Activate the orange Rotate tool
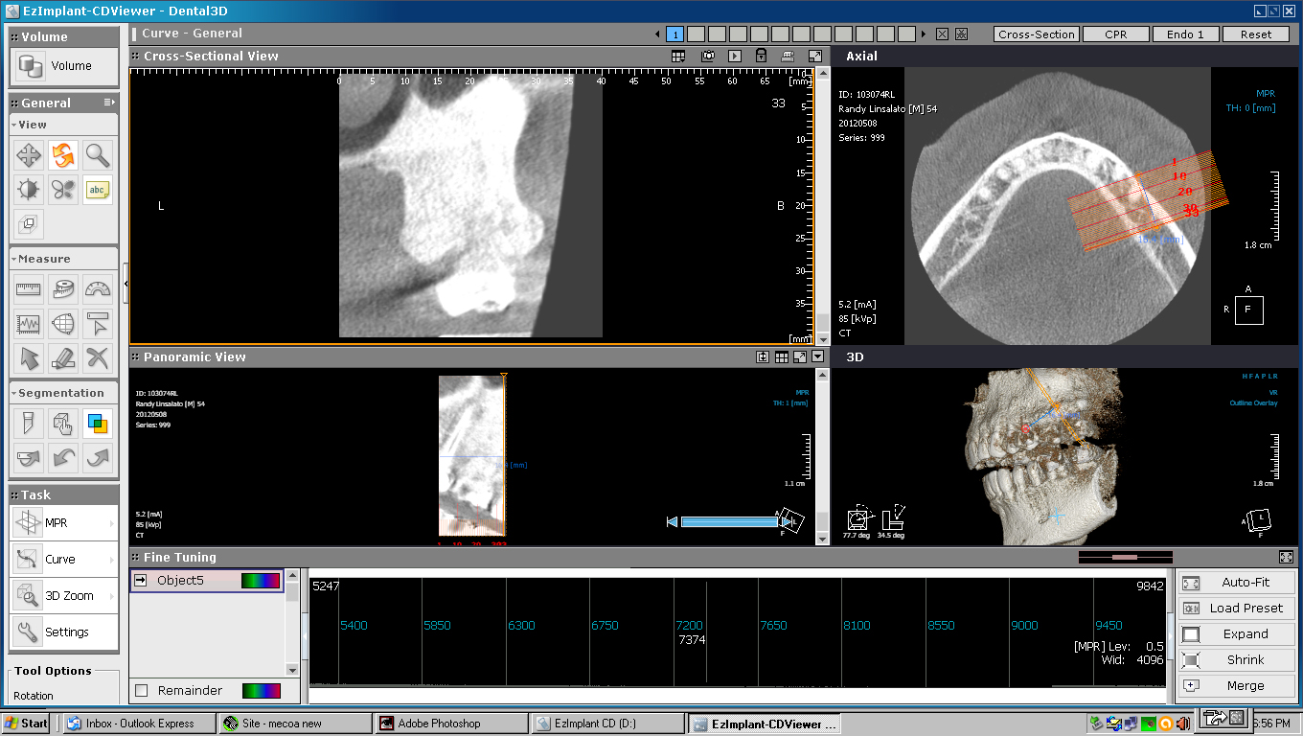 point(63,155)
